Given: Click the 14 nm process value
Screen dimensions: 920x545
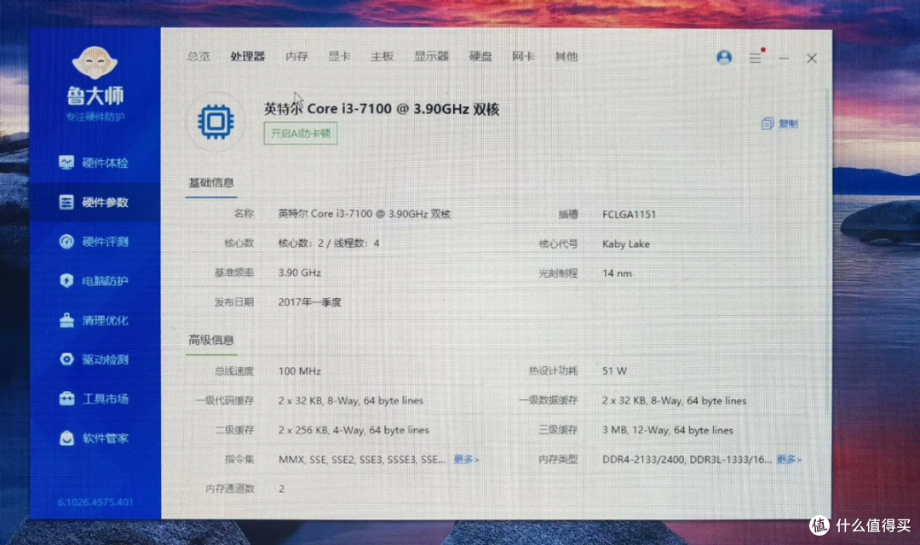Looking at the screenshot, I should (617, 272).
